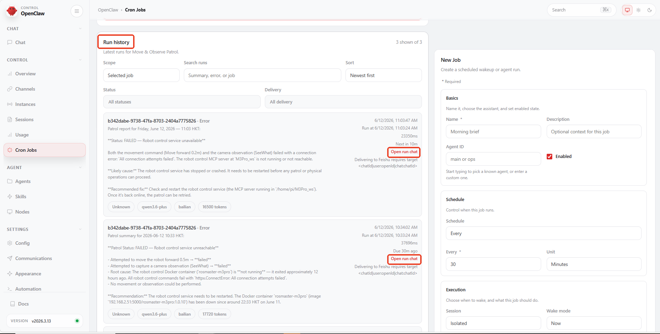Open Skills in the sidebar
The image size is (660, 334).
44,197
